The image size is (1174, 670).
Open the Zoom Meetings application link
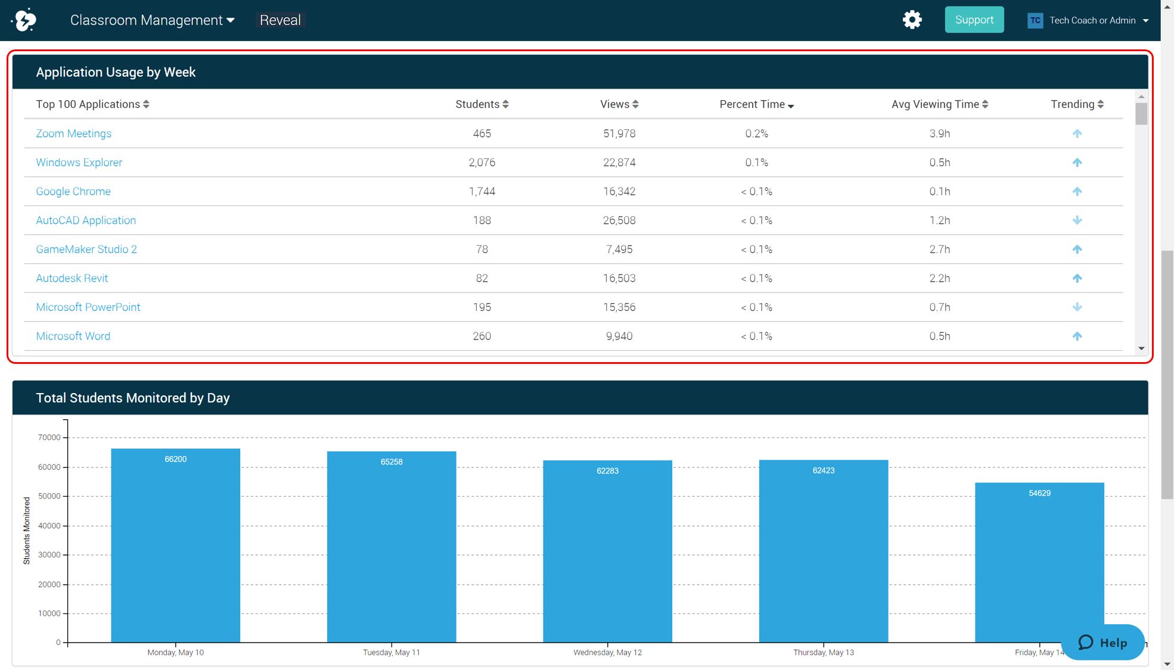click(74, 133)
